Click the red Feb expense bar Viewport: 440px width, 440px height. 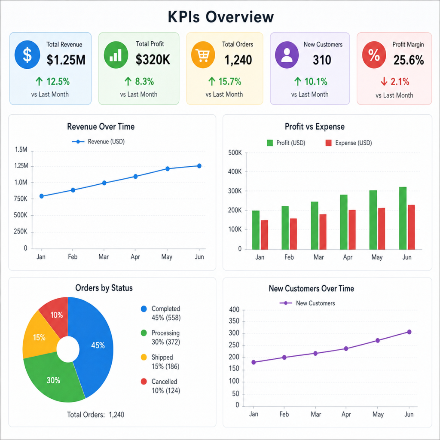tap(293, 234)
